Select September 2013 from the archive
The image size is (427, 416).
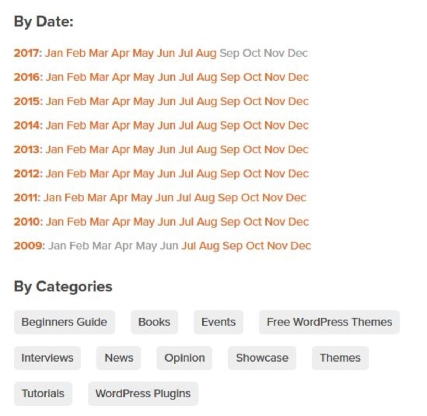coord(231,149)
